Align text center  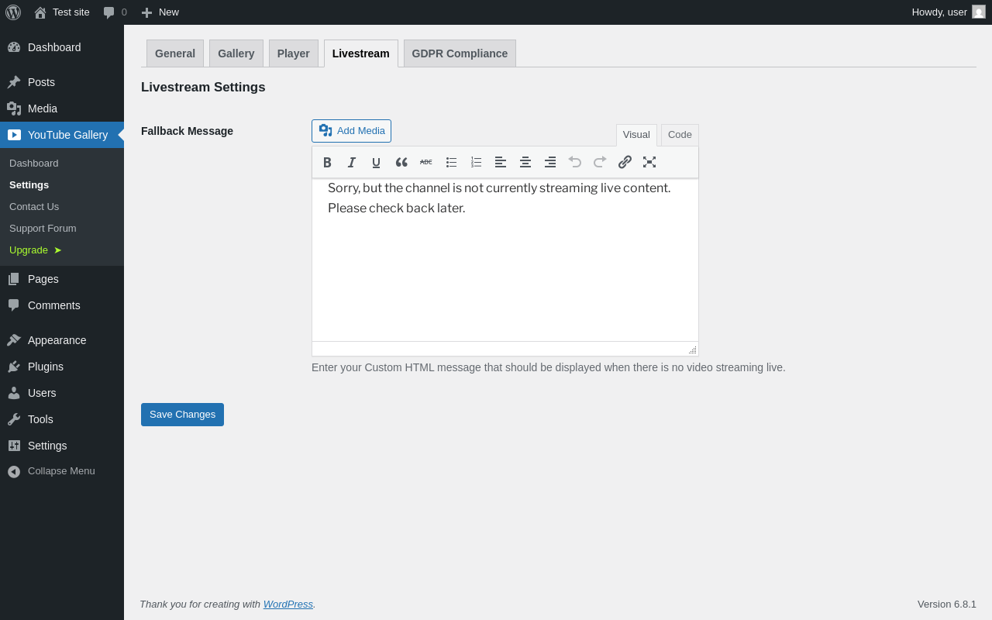click(x=525, y=162)
